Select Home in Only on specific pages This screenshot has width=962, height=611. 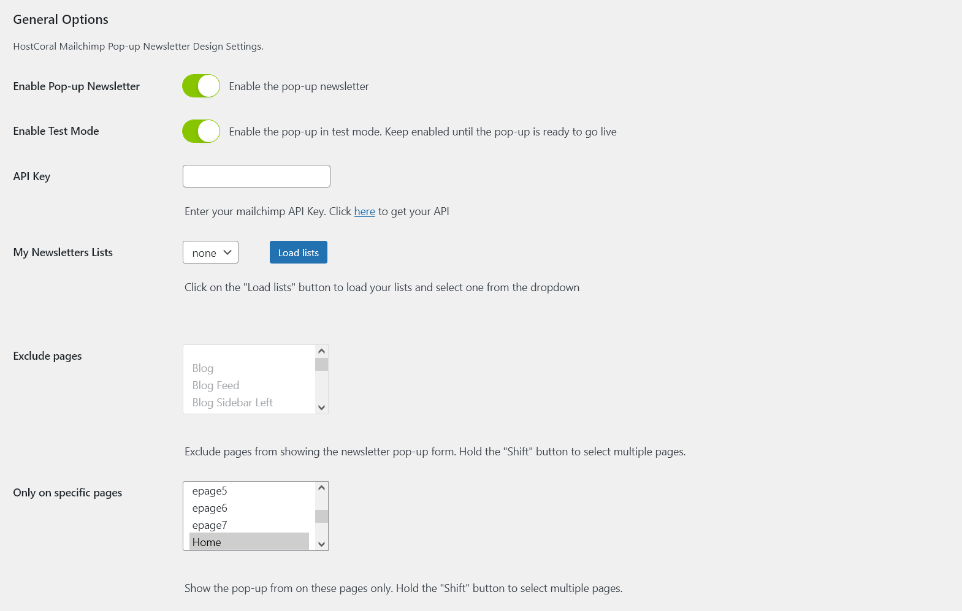click(207, 542)
